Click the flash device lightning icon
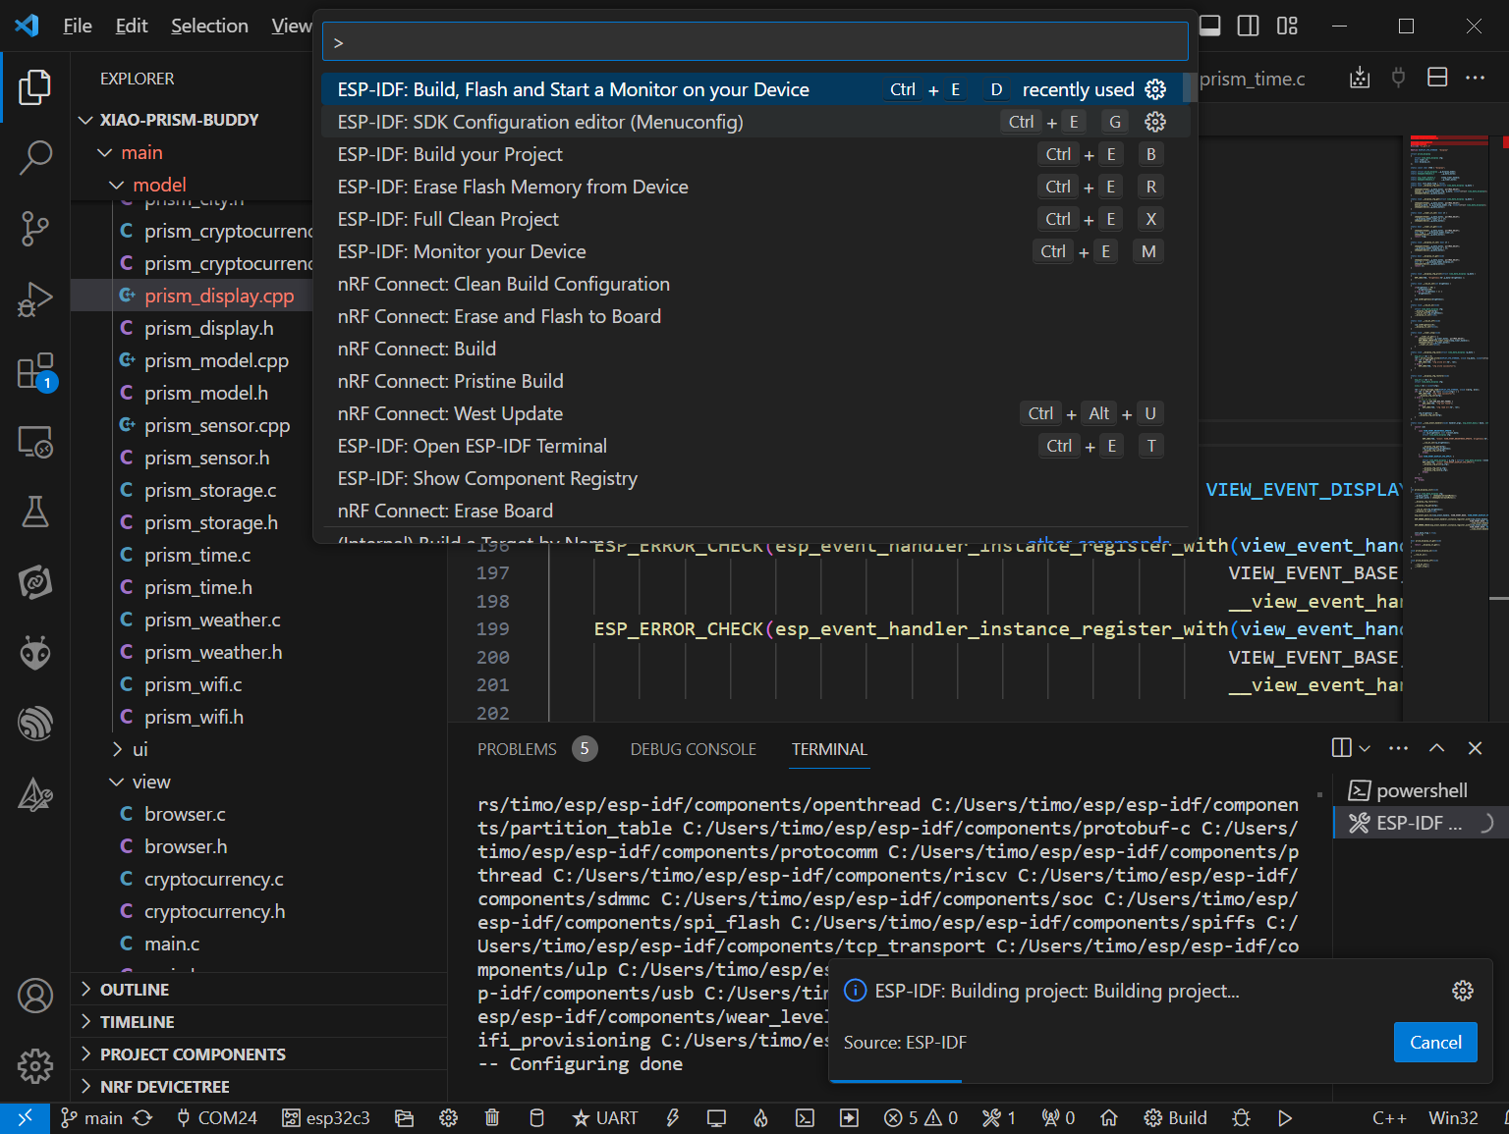The height and width of the screenshot is (1134, 1509). (673, 1117)
